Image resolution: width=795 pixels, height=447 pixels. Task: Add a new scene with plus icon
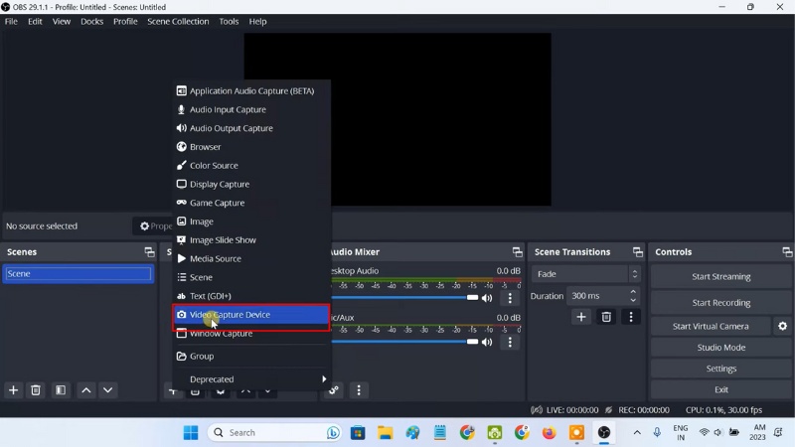pos(13,390)
